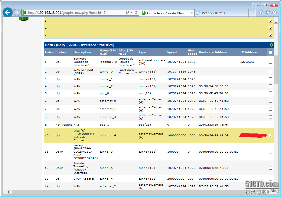Click the Home icon in browser toolbar
The width and height of the screenshot is (281, 197).
coord(261,12)
